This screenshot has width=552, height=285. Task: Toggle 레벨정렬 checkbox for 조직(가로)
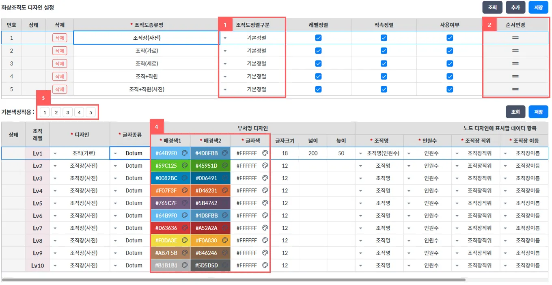click(x=318, y=51)
